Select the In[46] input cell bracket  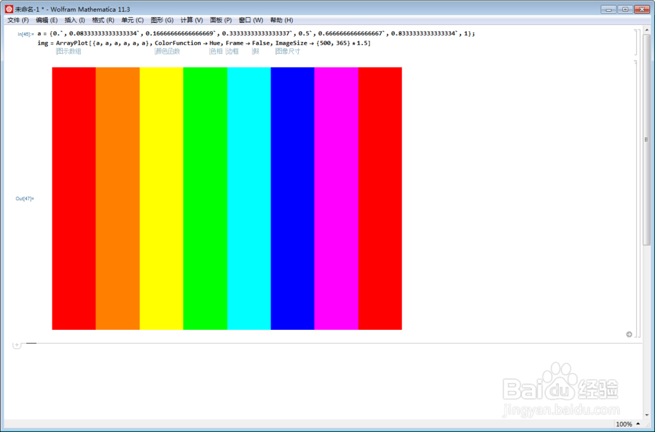636,42
